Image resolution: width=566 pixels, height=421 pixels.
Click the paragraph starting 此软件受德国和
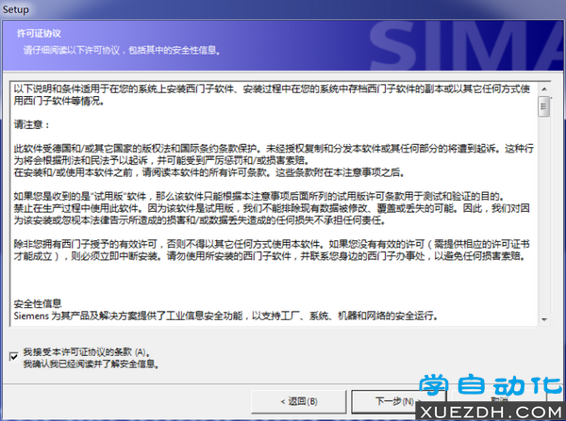pos(274,160)
